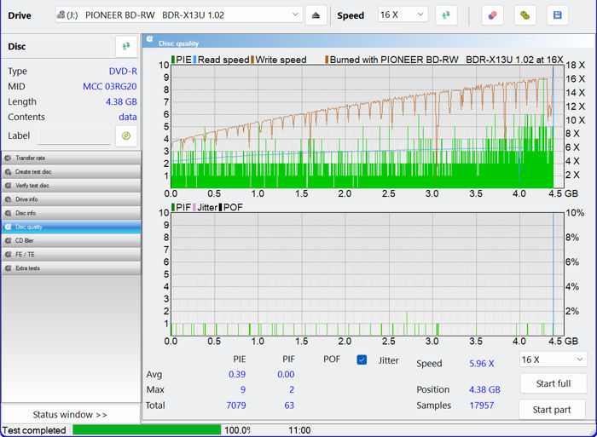The image size is (597, 437).
Task: Click the eraser icon in top toolbar
Action: pos(492,15)
